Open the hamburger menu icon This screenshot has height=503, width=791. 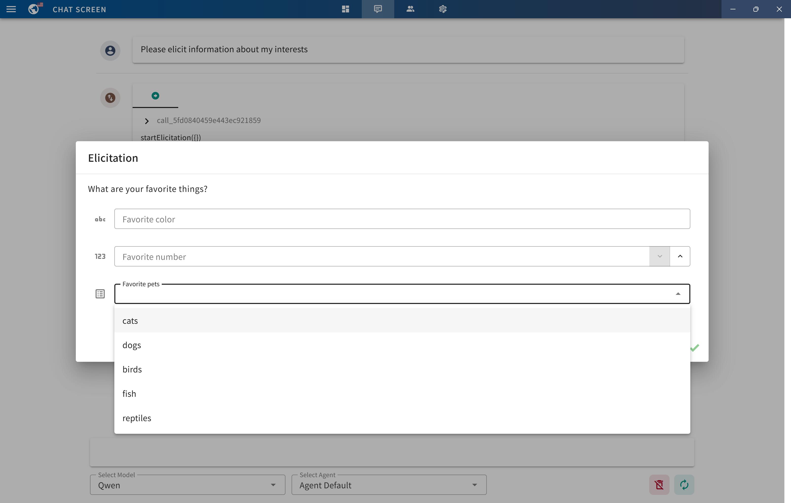click(x=11, y=9)
